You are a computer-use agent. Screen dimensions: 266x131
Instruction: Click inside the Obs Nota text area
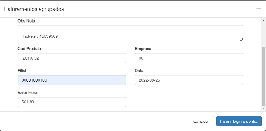tap(130, 33)
